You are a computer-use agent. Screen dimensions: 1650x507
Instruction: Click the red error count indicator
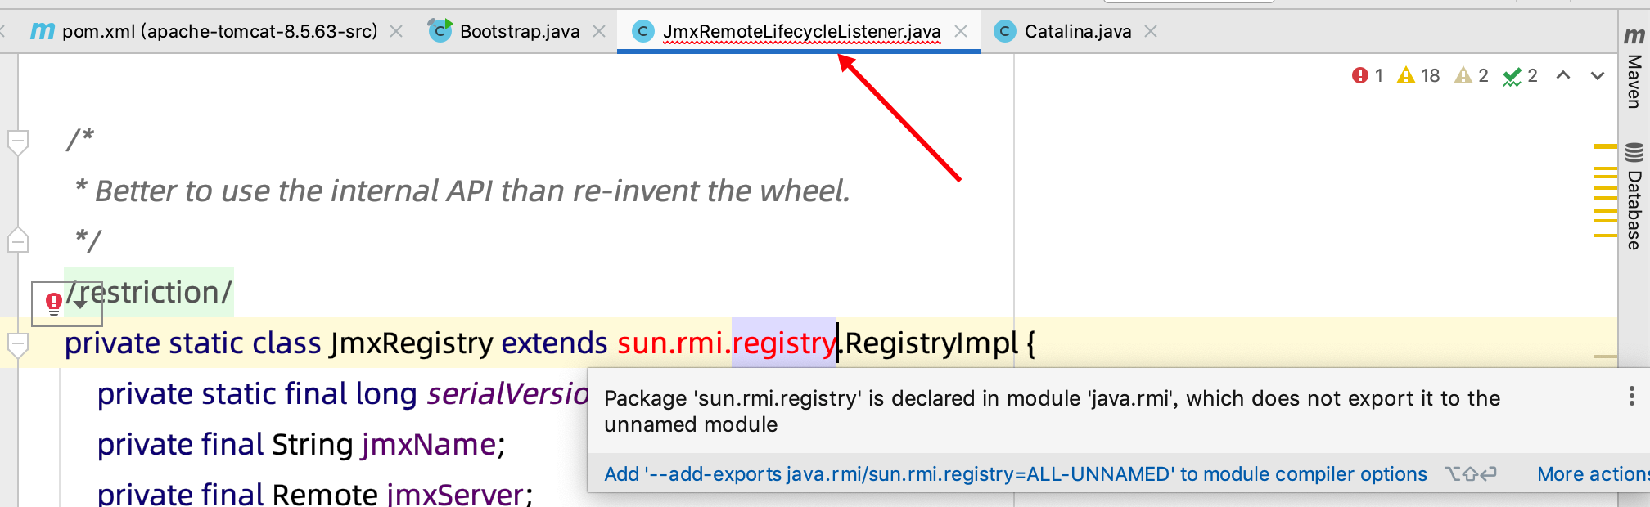point(1367,76)
